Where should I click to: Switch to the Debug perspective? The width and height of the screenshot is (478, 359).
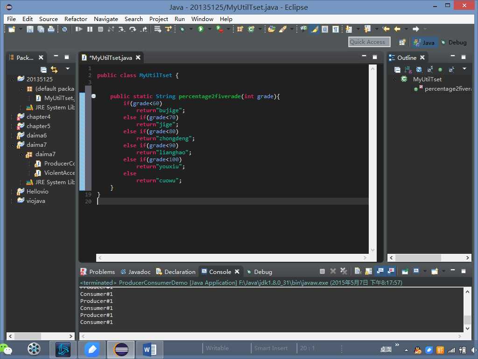[454, 43]
